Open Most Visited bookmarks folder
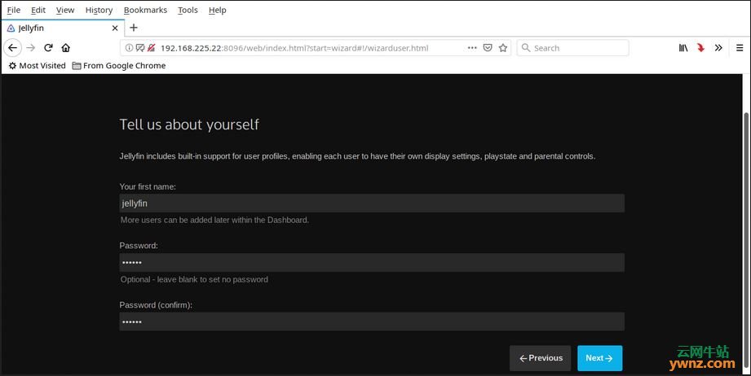 37,65
